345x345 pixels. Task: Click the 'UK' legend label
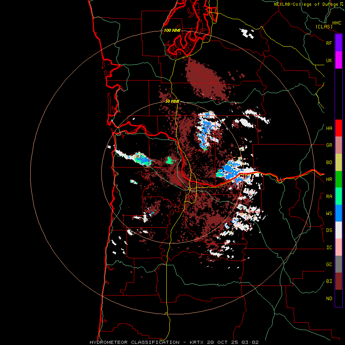click(x=329, y=60)
